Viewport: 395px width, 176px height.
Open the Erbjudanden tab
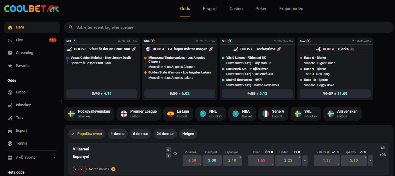[291, 9]
